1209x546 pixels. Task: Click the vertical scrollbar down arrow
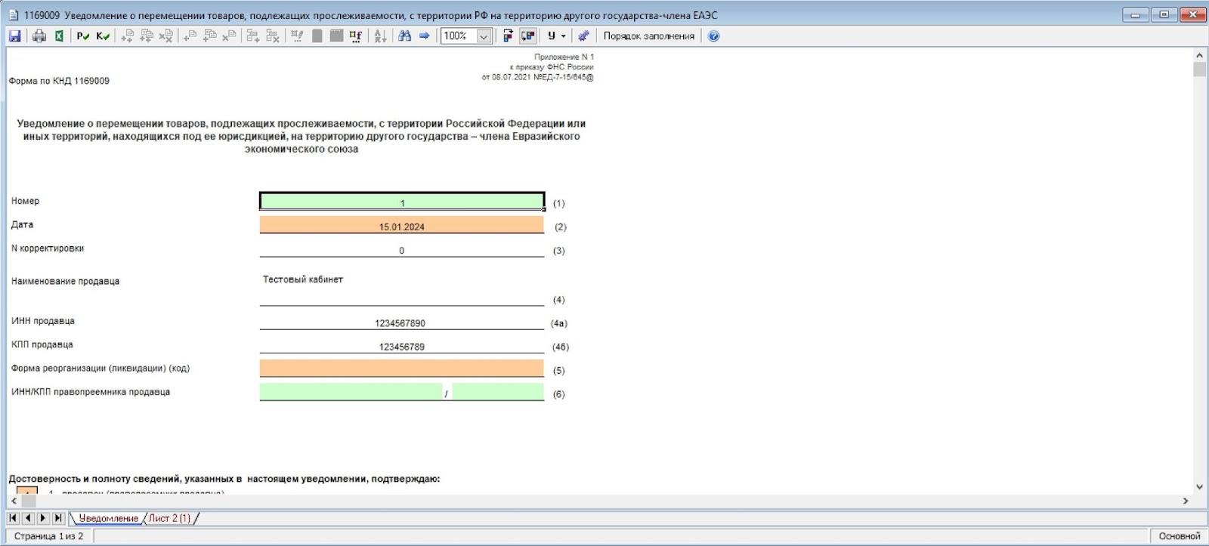tap(1199, 487)
